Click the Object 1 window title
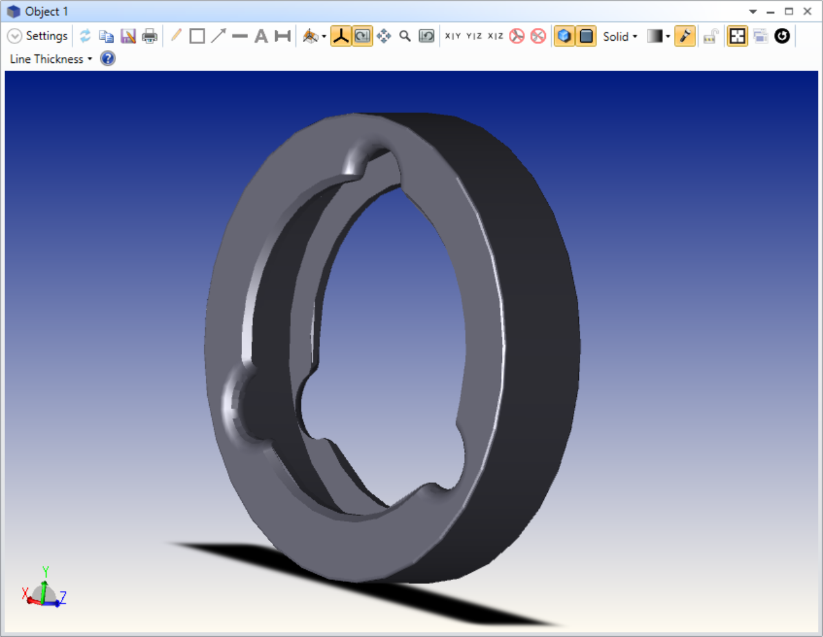The height and width of the screenshot is (637, 823). (x=47, y=12)
